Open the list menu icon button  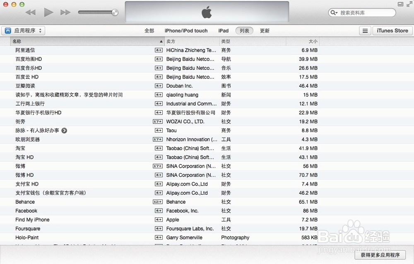pos(365,31)
